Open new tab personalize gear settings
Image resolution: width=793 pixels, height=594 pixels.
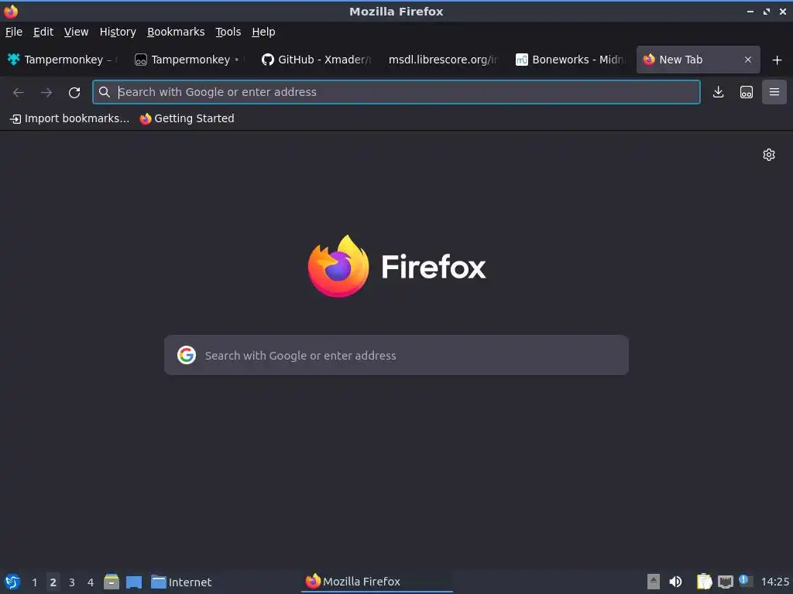[x=769, y=155]
